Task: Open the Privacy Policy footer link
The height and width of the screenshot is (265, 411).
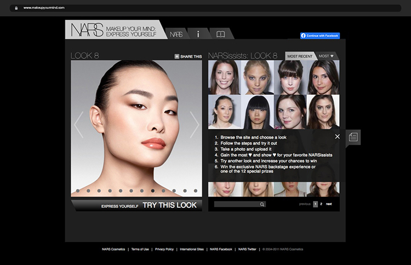Action: (x=164, y=249)
